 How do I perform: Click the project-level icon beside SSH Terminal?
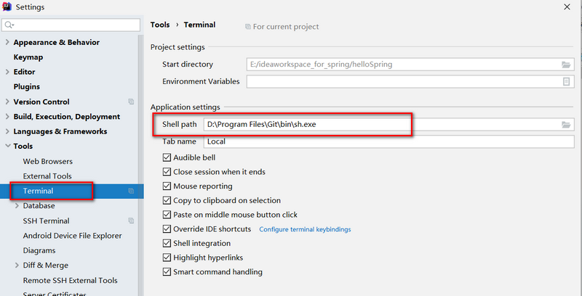(131, 221)
